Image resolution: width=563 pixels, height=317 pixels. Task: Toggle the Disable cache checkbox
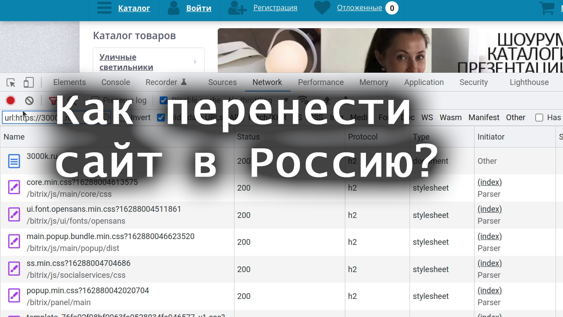pos(164,100)
